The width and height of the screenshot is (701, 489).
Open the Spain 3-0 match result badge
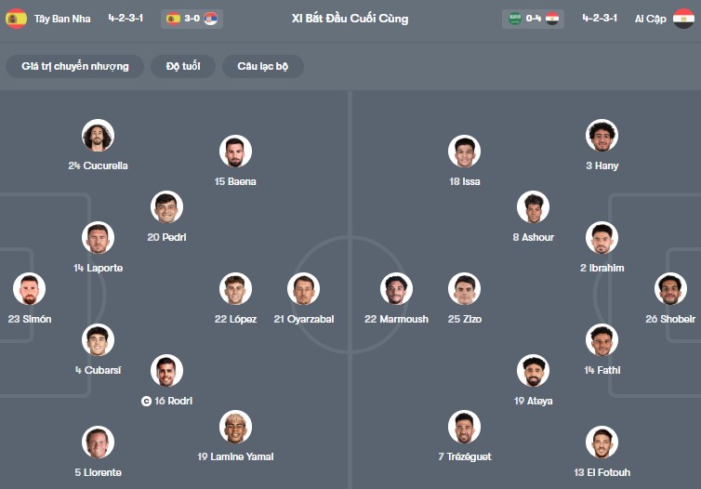(x=192, y=19)
